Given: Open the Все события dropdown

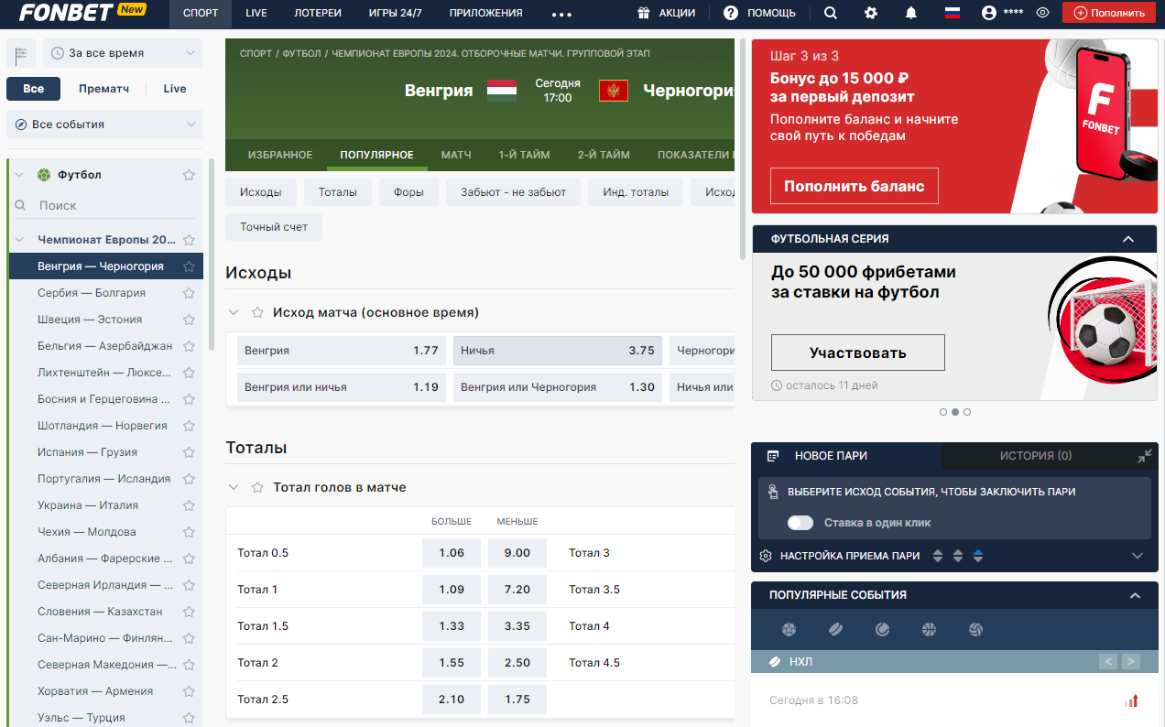Looking at the screenshot, I should click(104, 125).
